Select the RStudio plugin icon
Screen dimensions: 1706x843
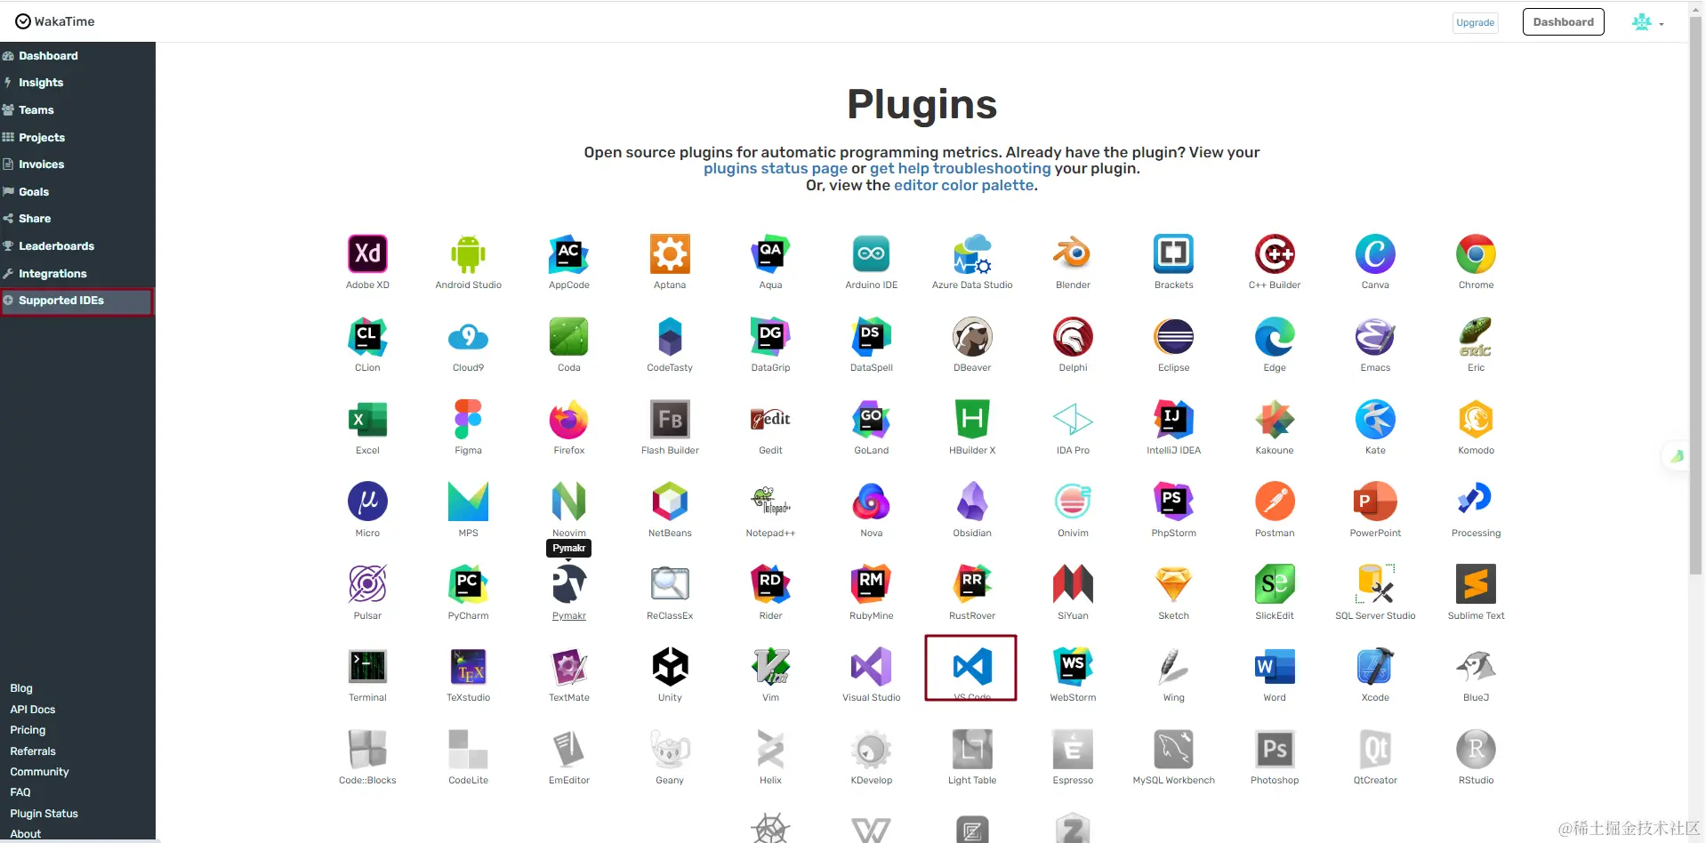tap(1476, 750)
